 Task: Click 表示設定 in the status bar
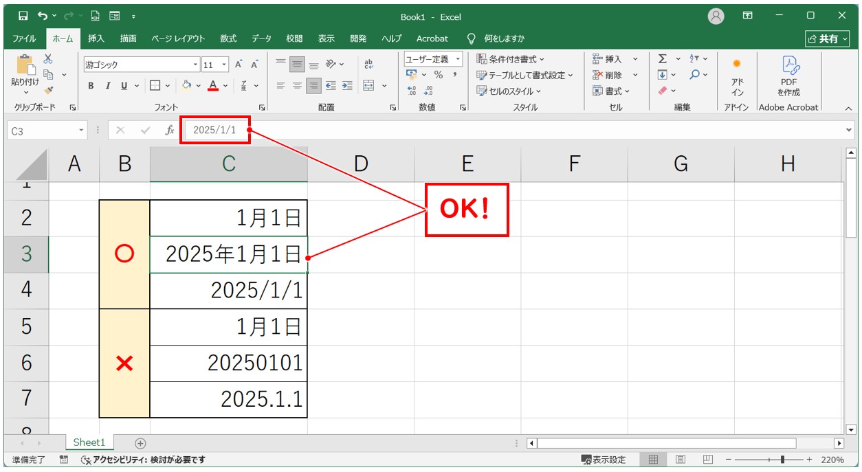pos(604,460)
